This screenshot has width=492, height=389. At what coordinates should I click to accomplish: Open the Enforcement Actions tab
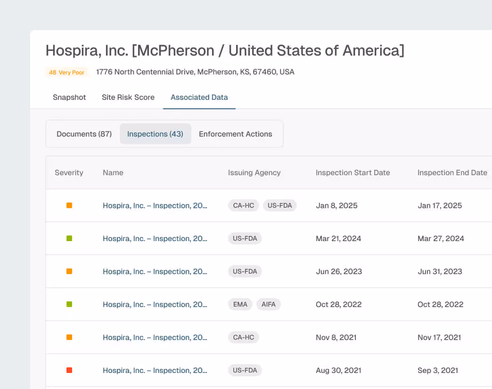pyautogui.click(x=236, y=134)
